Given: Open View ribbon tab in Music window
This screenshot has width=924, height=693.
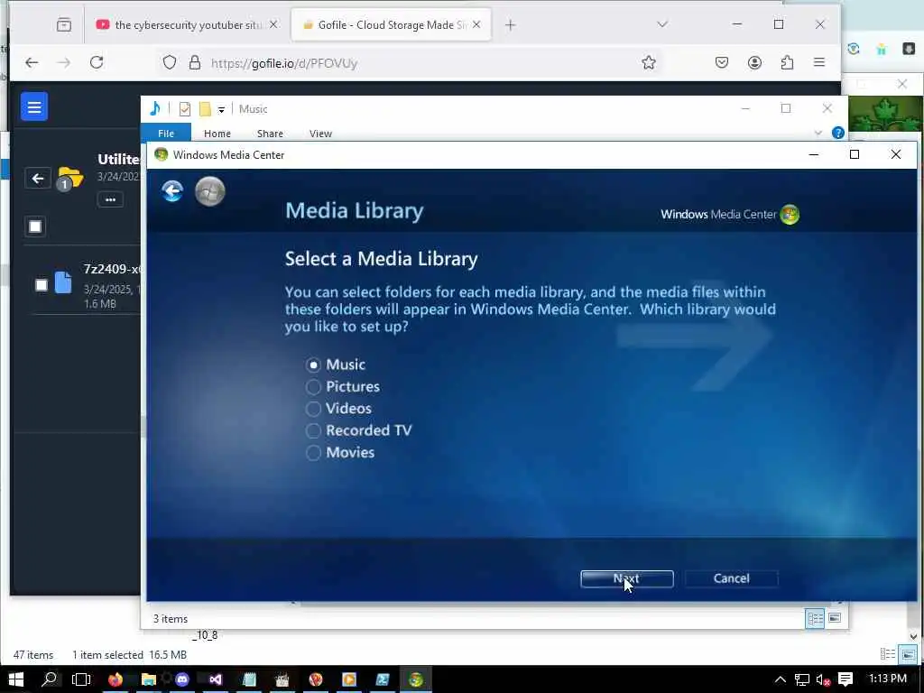Looking at the screenshot, I should (x=320, y=134).
